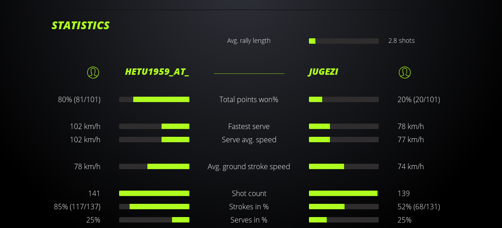The image size is (502, 228).
Task: Click the Shot count label
Action: pyautogui.click(x=249, y=193)
